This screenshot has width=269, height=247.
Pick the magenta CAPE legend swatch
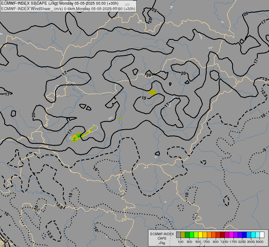(x=231, y=235)
